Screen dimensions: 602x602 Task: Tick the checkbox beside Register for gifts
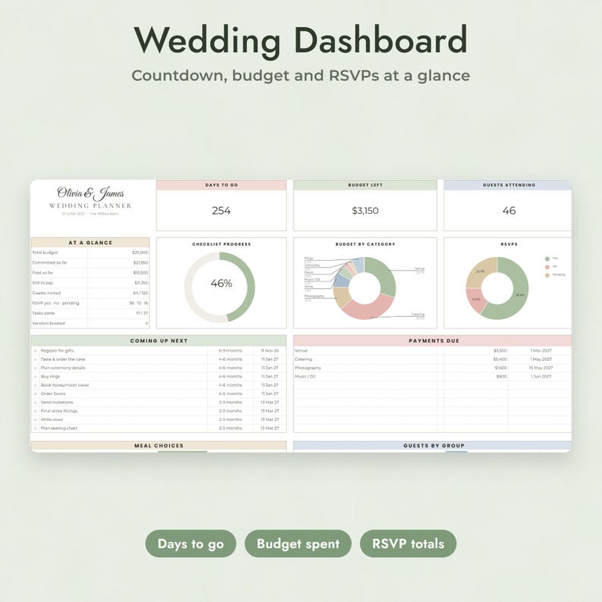[36, 351]
